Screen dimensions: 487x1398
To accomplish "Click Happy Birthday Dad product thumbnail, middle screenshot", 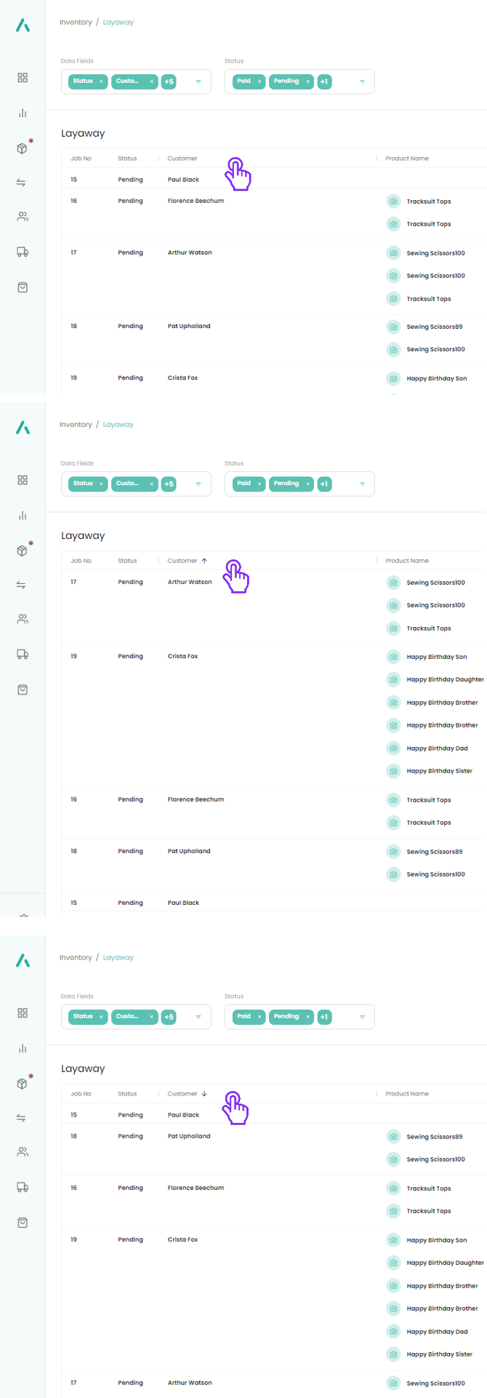I will point(393,748).
